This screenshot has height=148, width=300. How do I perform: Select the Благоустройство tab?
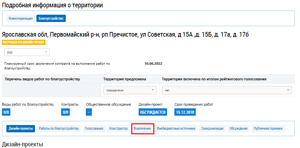[51, 18]
